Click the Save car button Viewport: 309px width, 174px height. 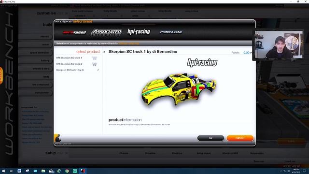(259, 161)
